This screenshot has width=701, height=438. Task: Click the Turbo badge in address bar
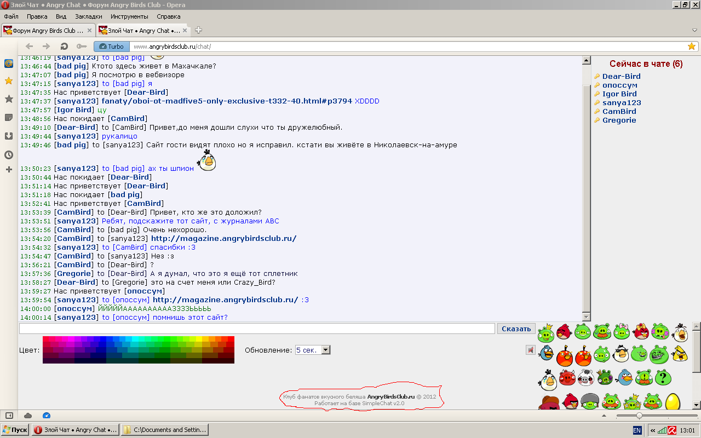112,47
